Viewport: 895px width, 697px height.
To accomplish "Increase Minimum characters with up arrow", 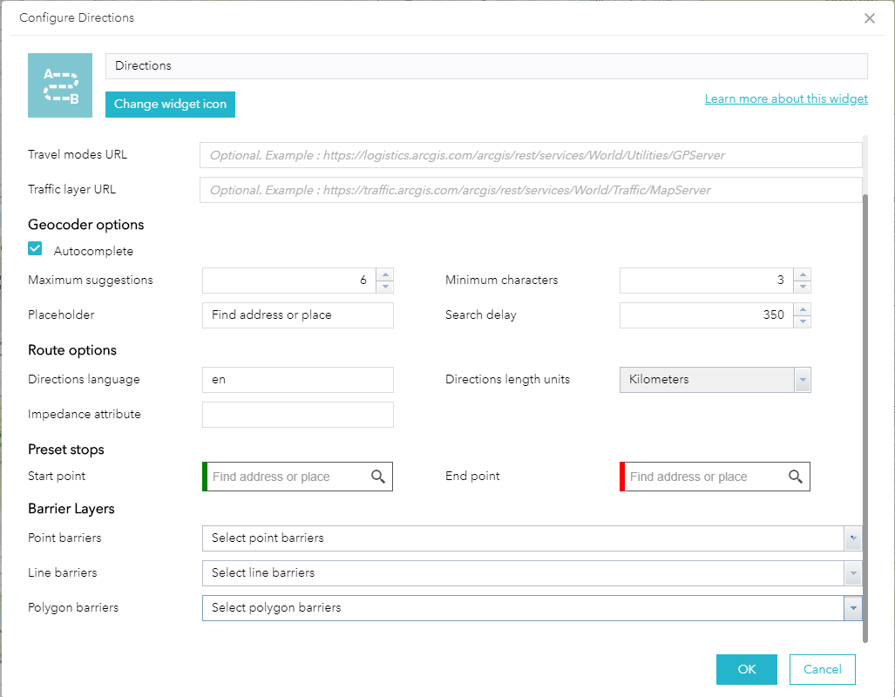I will coord(803,275).
